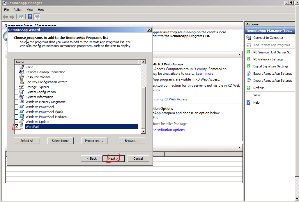Click the Add RemoteApp Programs icon

point(249,45)
